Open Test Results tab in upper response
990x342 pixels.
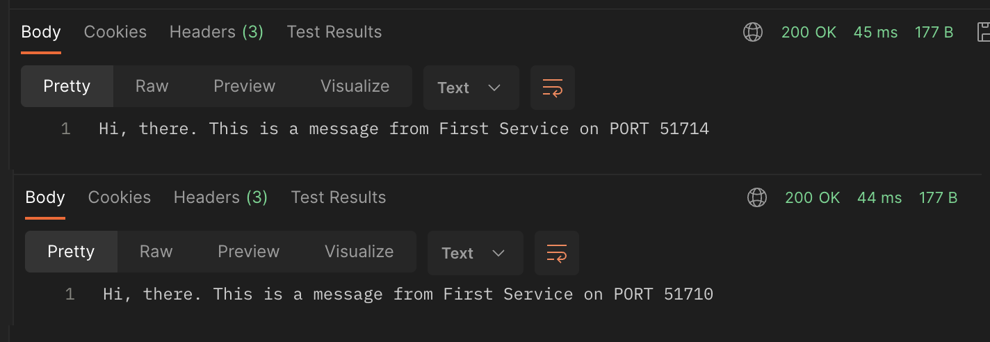pyautogui.click(x=334, y=32)
